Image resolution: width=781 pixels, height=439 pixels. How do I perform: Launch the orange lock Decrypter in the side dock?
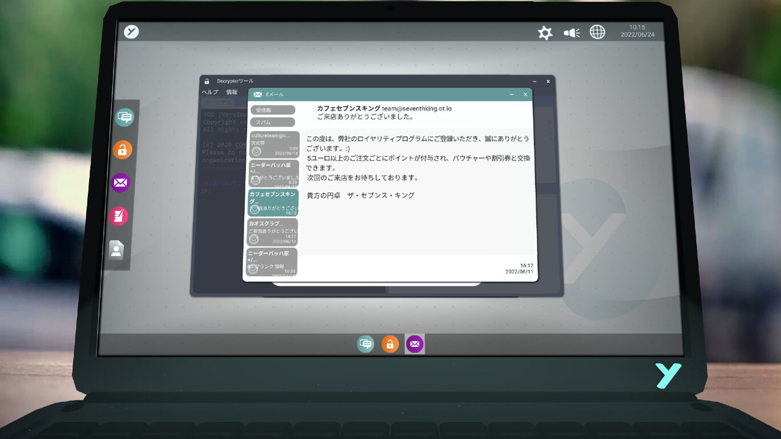[x=122, y=150]
